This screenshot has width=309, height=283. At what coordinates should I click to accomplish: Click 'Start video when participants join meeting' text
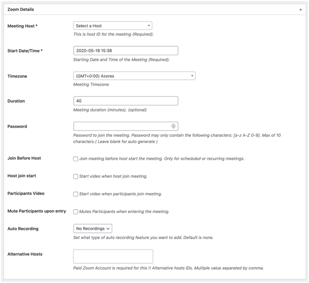121,194
